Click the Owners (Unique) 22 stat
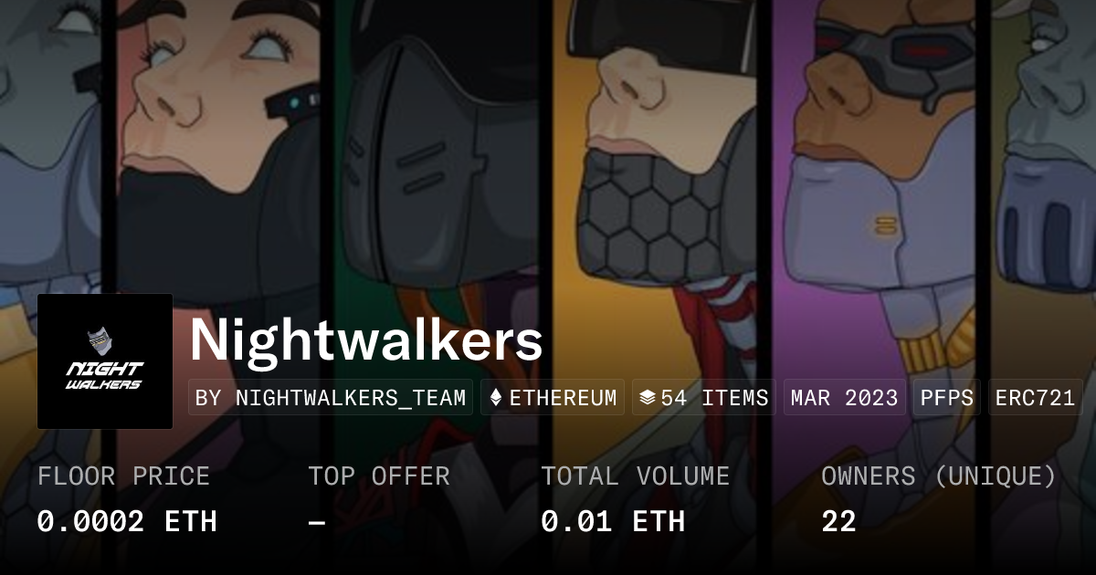This screenshot has height=575, width=1096. click(x=939, y=499)
